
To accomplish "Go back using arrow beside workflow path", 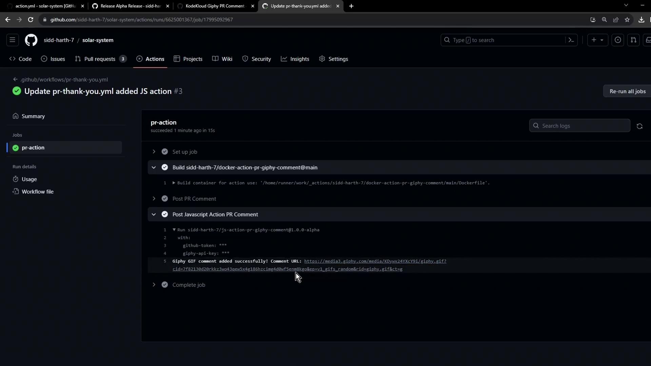I will point(15,79).
